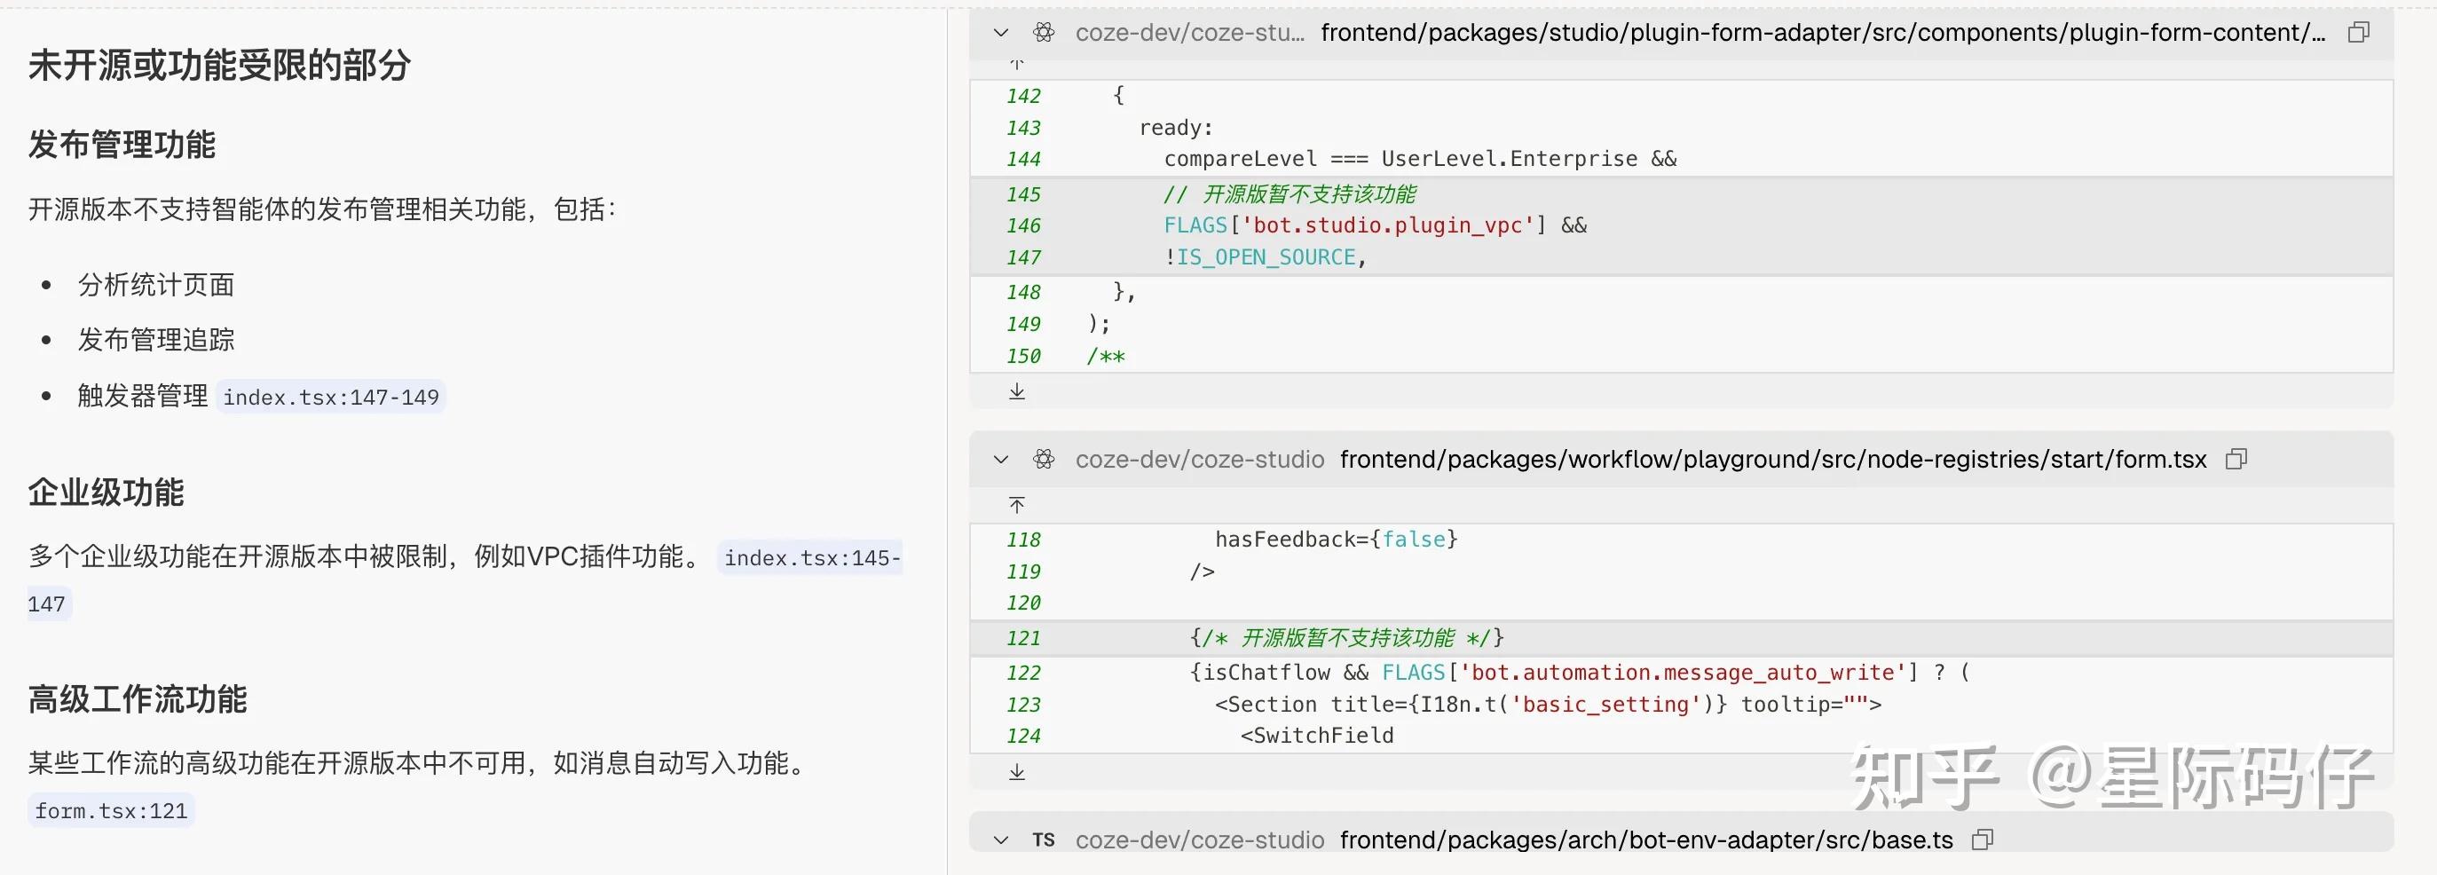Open the node-registries/start/form.tsx file path
This screenshot has width=2437, height=875.
click(1773, 460)
